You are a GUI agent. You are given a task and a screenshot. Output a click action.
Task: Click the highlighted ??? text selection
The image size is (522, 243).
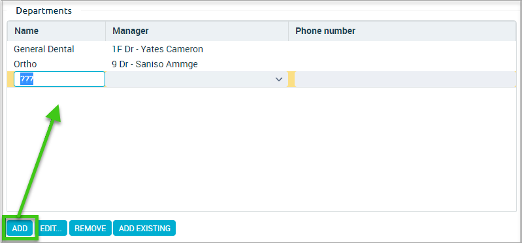[x=27, y=79]
